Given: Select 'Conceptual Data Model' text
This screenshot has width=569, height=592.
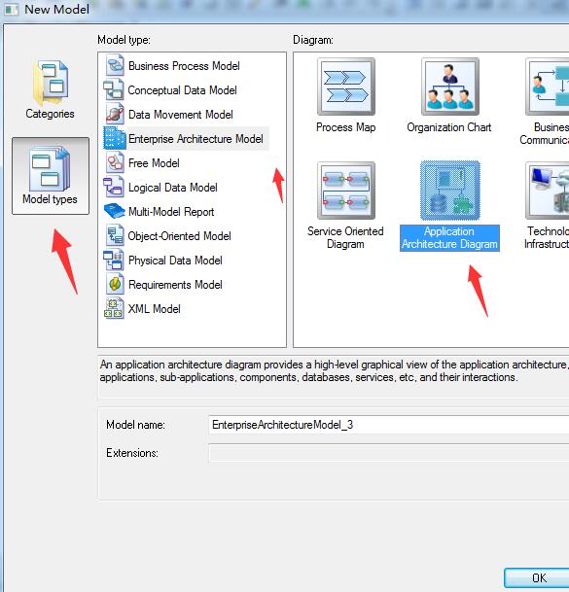Looking at the screenshot, I should pos(183,90).
